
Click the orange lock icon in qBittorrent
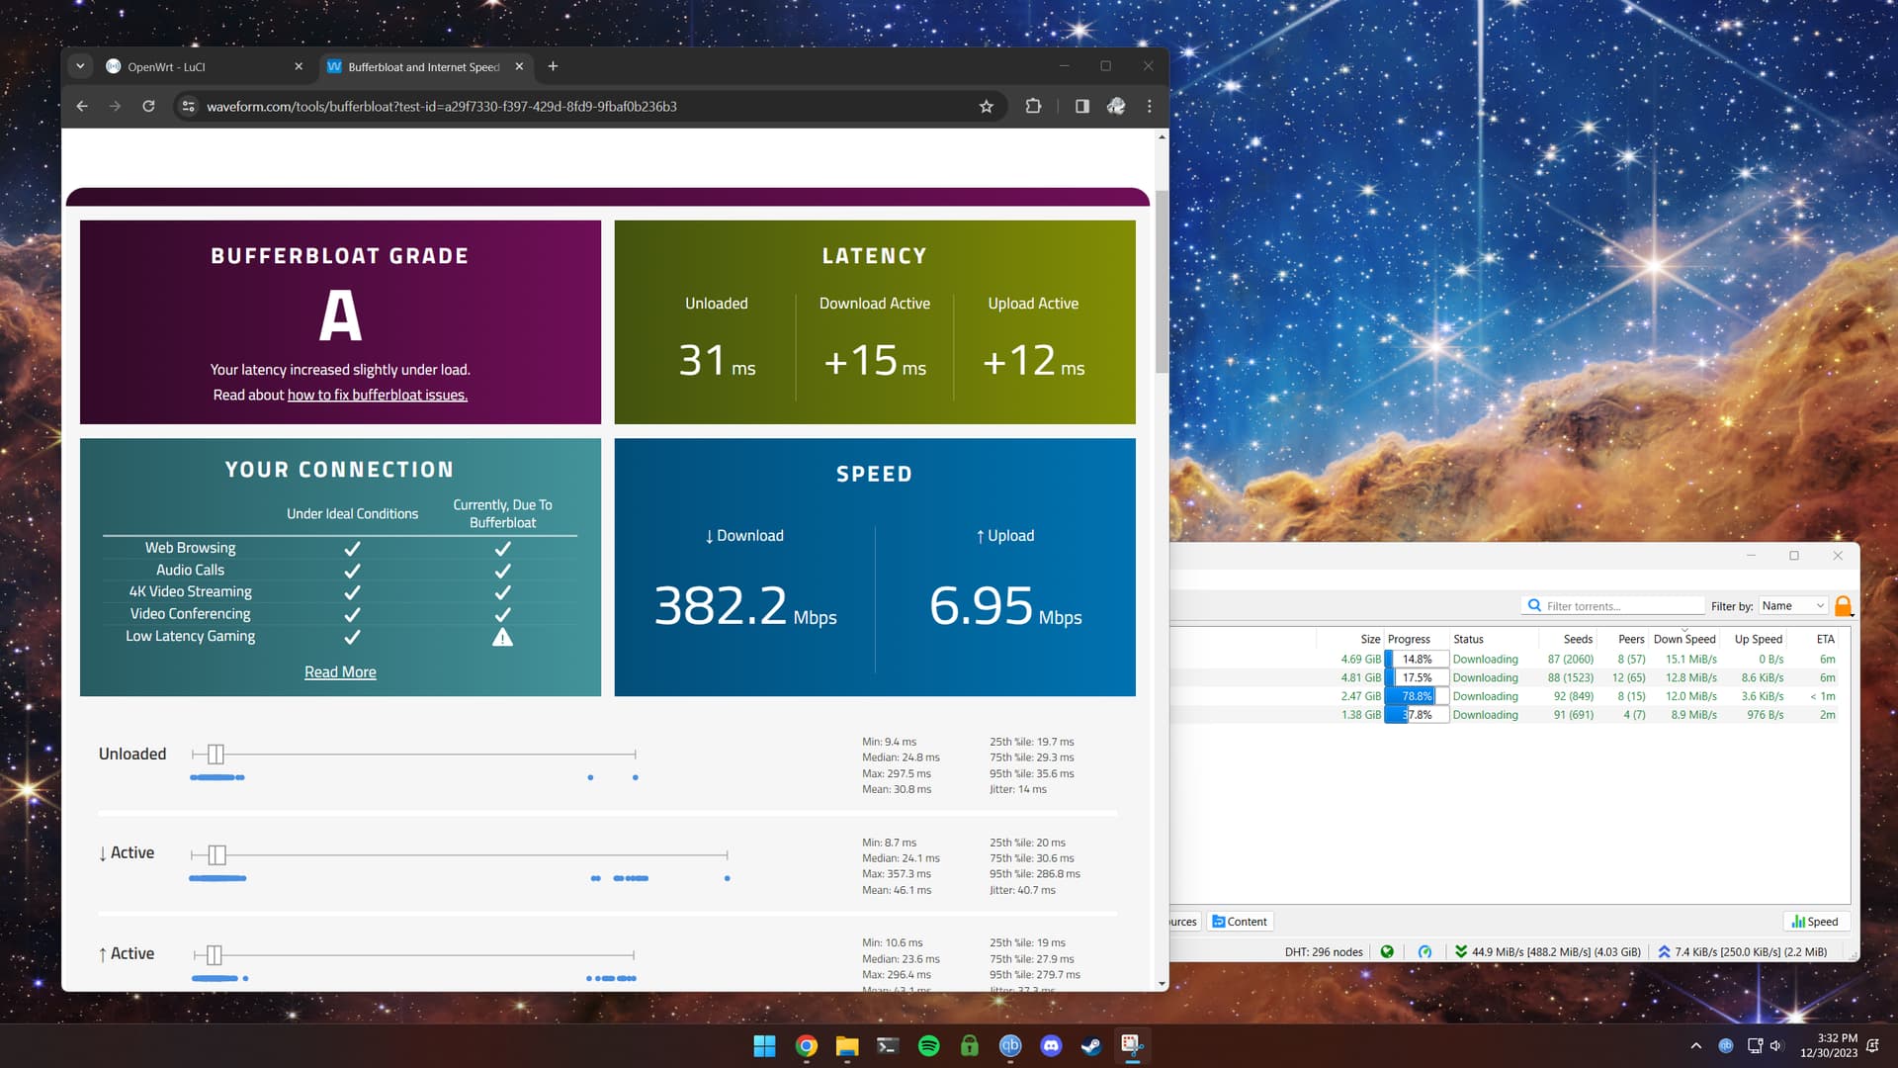[1843, 606]
